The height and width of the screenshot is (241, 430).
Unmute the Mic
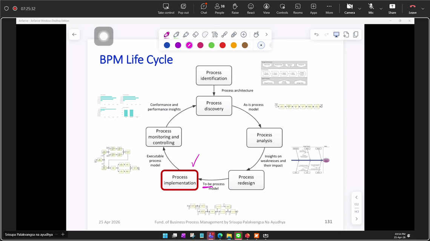click(x=371, y=8)
